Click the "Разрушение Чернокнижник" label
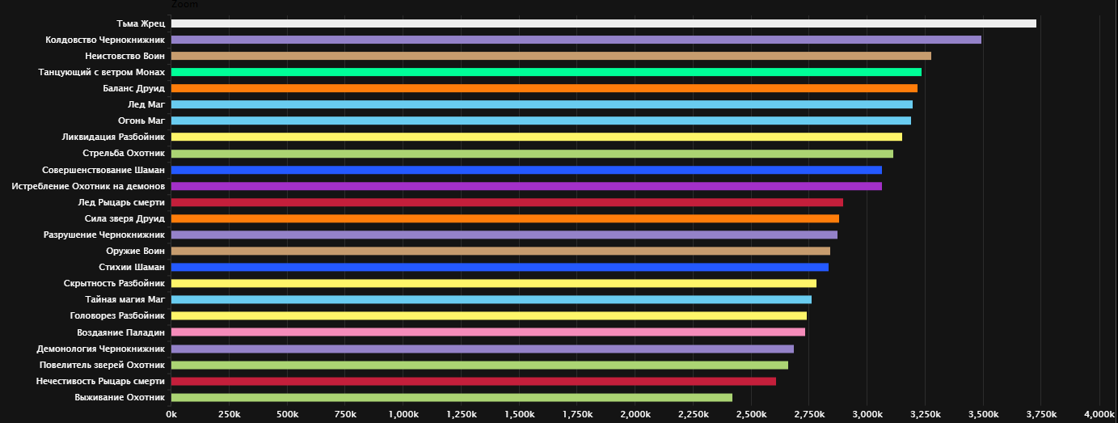The image size is (1118, 423). point(104,235)
